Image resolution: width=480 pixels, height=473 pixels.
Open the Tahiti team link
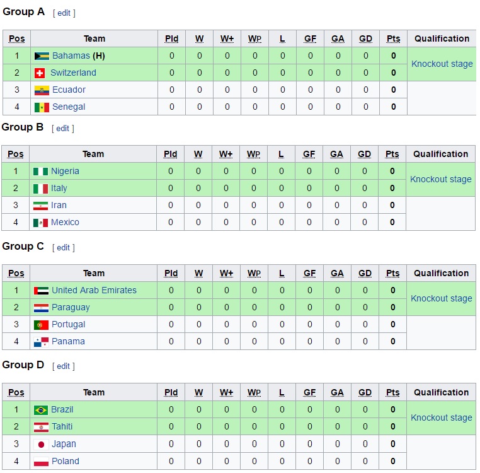click(62, 427)
